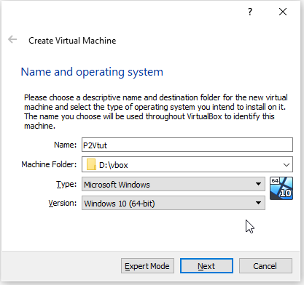
Task: Open the Type dropdown Microsoft Windows
Action: [x=174, y=185]
